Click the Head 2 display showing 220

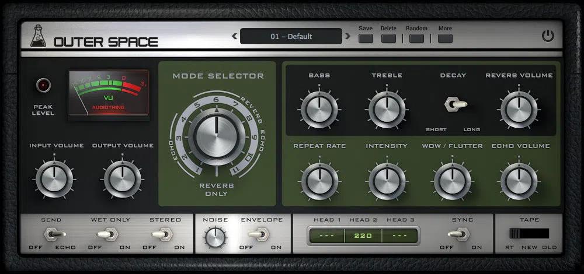point(363,236)
